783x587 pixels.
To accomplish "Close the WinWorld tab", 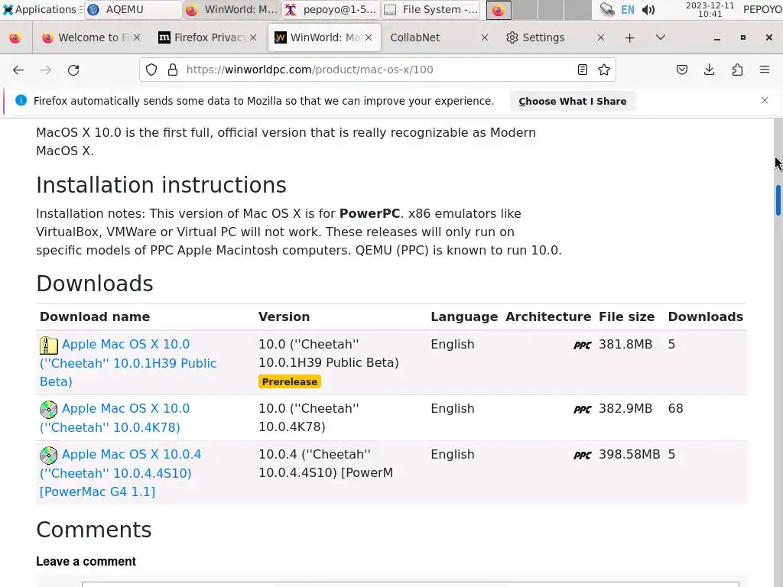I will click(x=369, y=37).
